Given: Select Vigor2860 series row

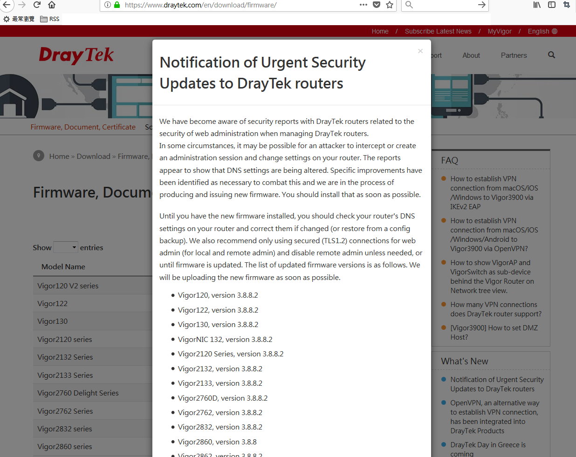Looking at the screenshot, I should coord(93,446).
